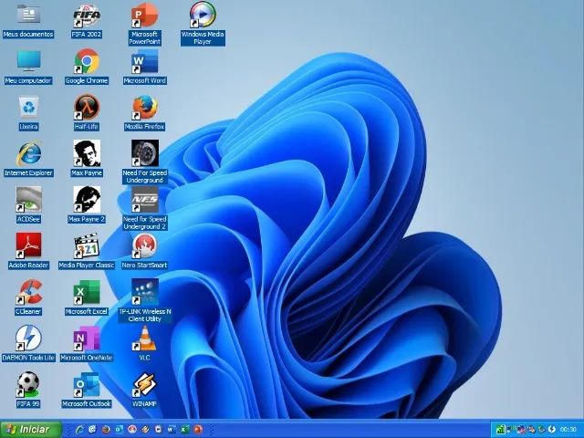This screenshot has height=438, width=584.
Task: Launch Excel from quick launch bar
Action: click(x=184, y=430)
